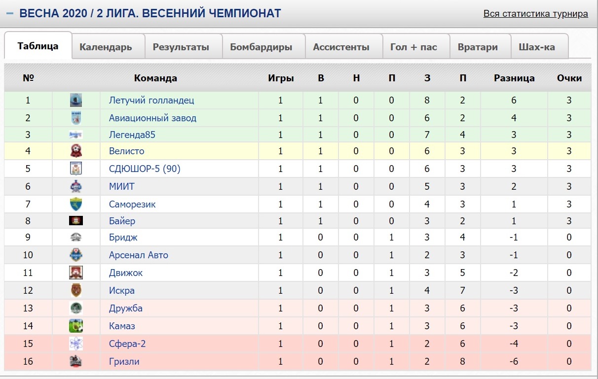Viewport: 598px width, 379px height.
Task: Click the Байер team logo icon
Action: pos(76,221)
